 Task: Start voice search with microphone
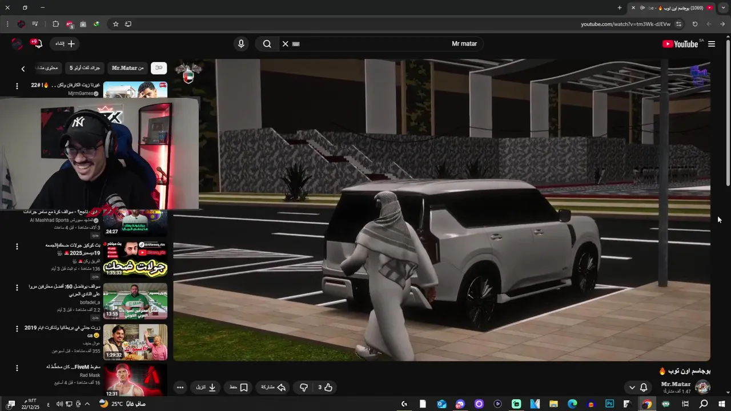pos(241,44)
